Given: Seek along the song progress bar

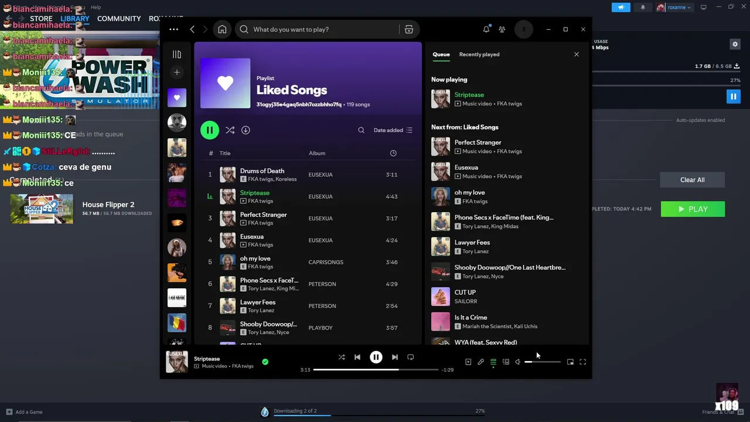Looking at the screenshot, I should point(376,370).
